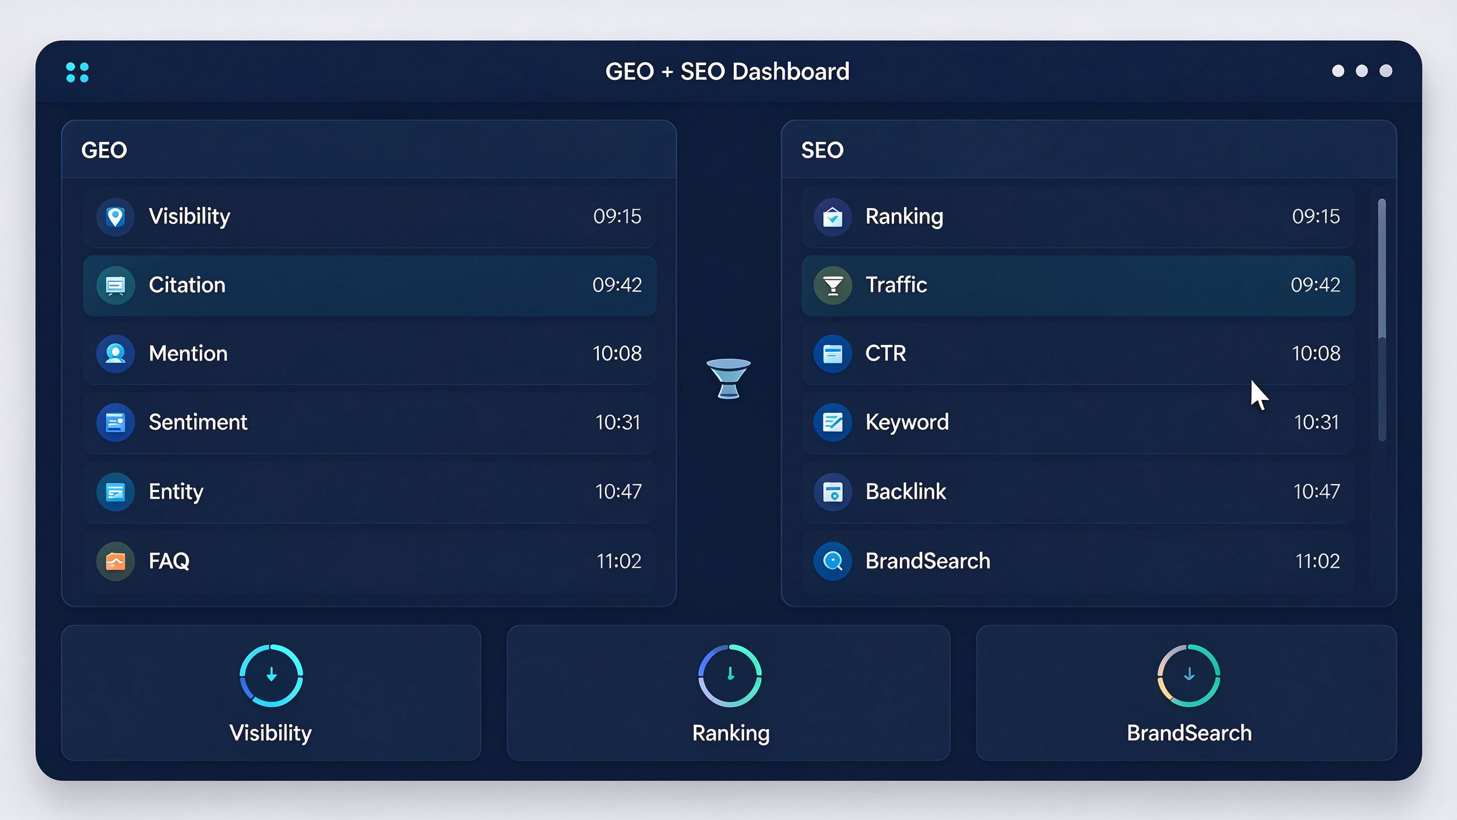This screenshot has height=820, width=1457.
Task: Select the CTR row label
Action: click(x=886, y=354)
